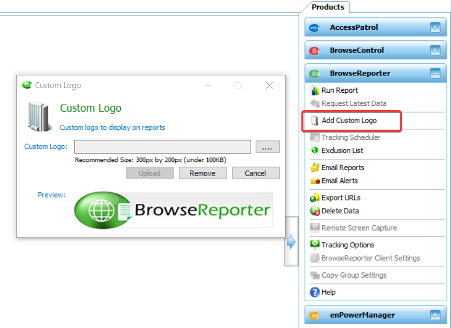Expand the BrowseControl section with plus button
Image resolution: width=451 pixels, height=328 pixels.
coord(435,50)
